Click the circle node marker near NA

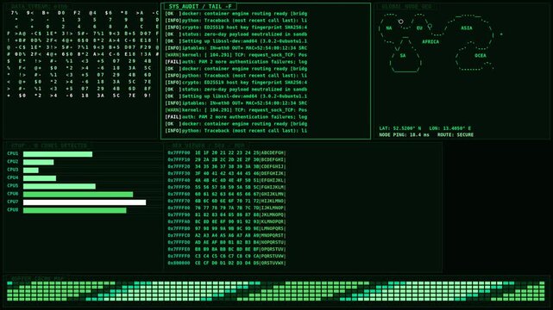click(400, 22)
